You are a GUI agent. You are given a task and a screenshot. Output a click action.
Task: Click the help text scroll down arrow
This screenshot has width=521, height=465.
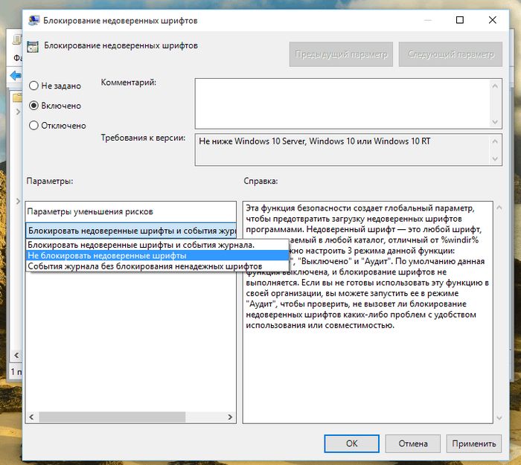tap(499, 418)
